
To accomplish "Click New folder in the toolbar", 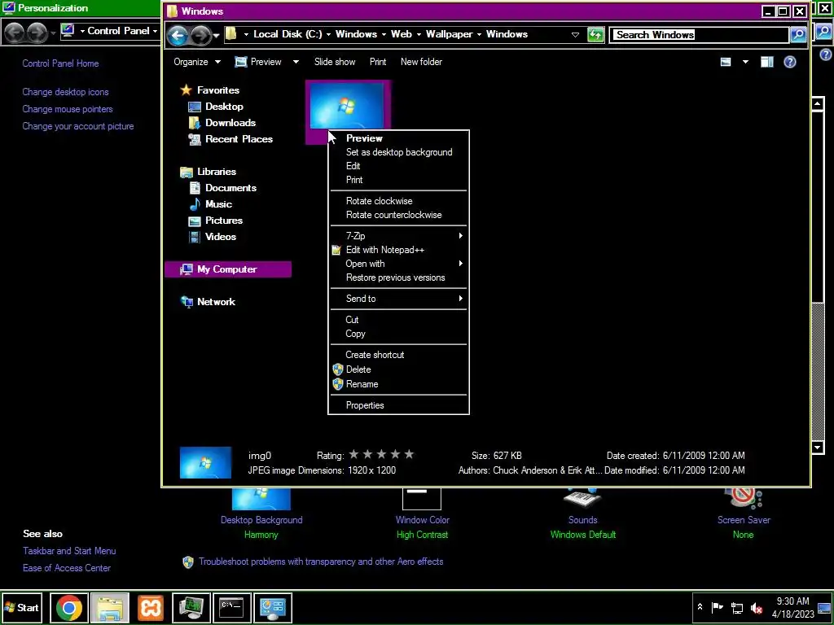I will [421, 62].
